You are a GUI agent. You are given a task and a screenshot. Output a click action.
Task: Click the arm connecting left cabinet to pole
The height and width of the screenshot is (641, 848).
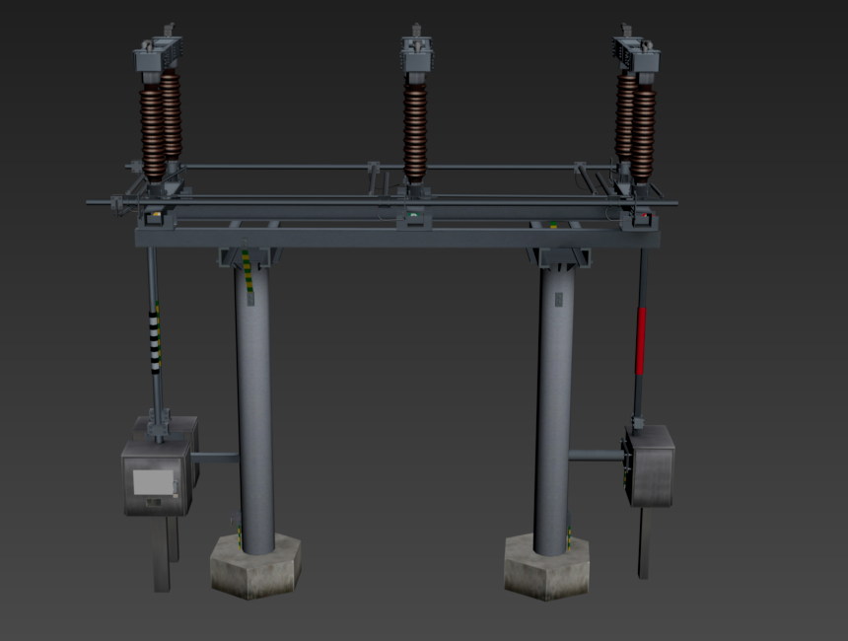pyautogui.click(x=215, y=457)
